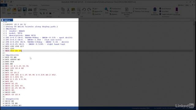
Task: Close the file using the Close icon
Action: coord(14,10)
